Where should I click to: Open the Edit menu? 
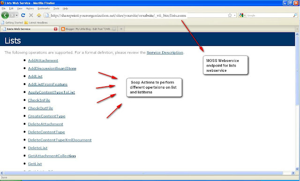click(x=11, y=8)
